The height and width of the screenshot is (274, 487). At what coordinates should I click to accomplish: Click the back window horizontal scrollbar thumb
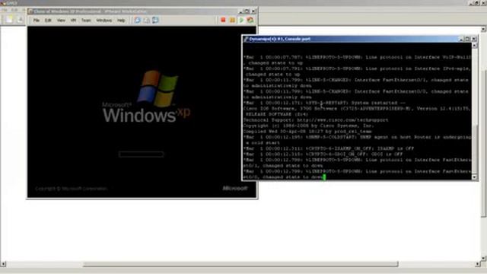click(240, 264)
